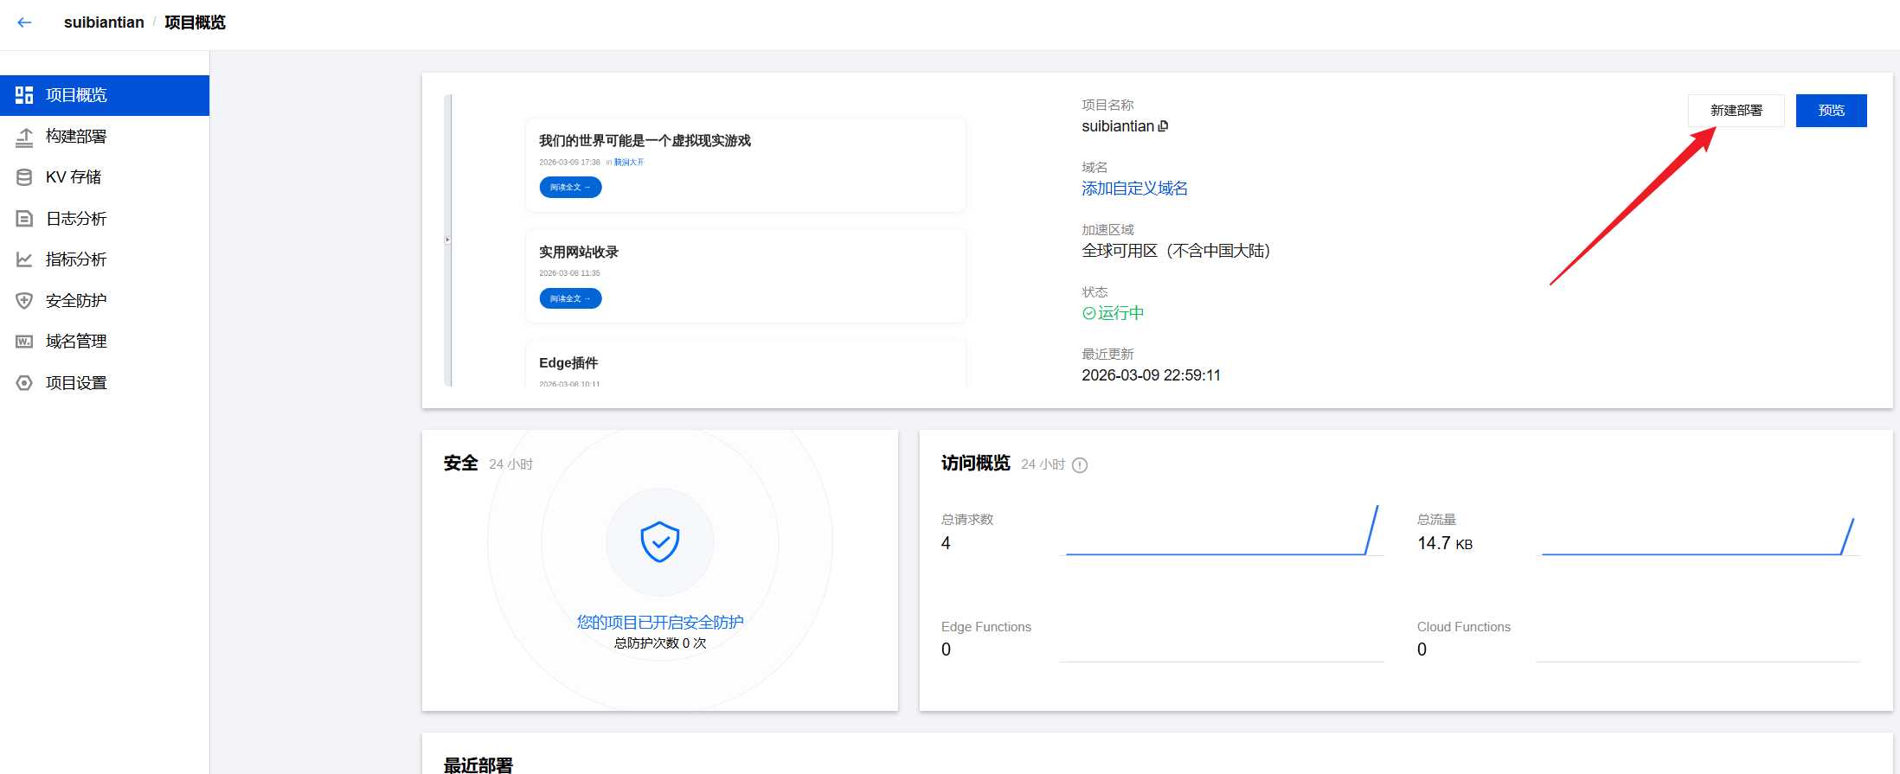Copy project name with copy icon
This screenshot has width=1900, height=774.
(1164, 126)
